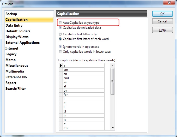Screen dimensions: 177x137
Task: Toggle Ignore words in uppercase
Action: [x=60, y=47]
